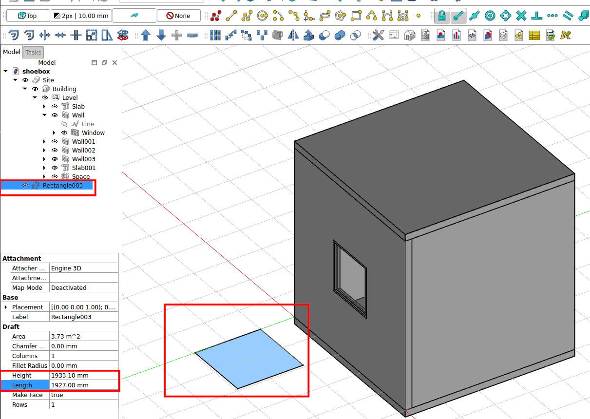Show the hidden Line object
This screenshot has width=590, height=419.
[x=64, y=124]
